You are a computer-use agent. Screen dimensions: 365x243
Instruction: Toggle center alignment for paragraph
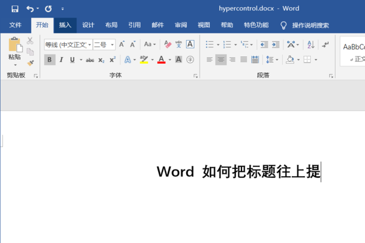[x=221, y=60]
